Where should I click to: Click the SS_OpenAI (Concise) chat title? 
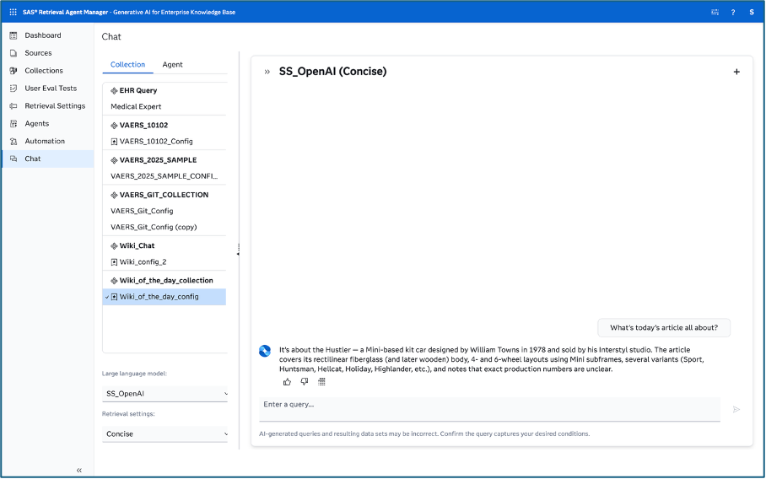pos(332,72)
